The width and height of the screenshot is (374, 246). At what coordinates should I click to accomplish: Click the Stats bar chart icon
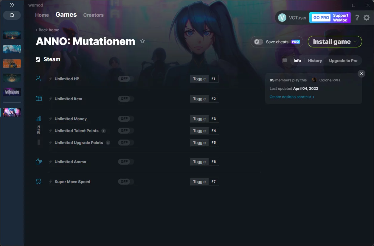tap(38, 119)
